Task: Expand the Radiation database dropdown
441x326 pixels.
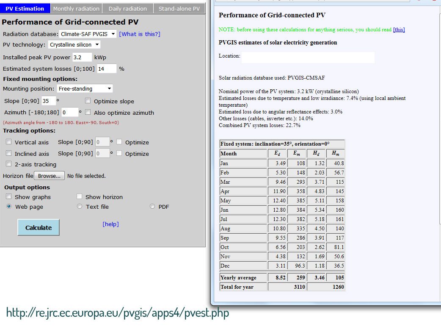Action: point(88,34)
